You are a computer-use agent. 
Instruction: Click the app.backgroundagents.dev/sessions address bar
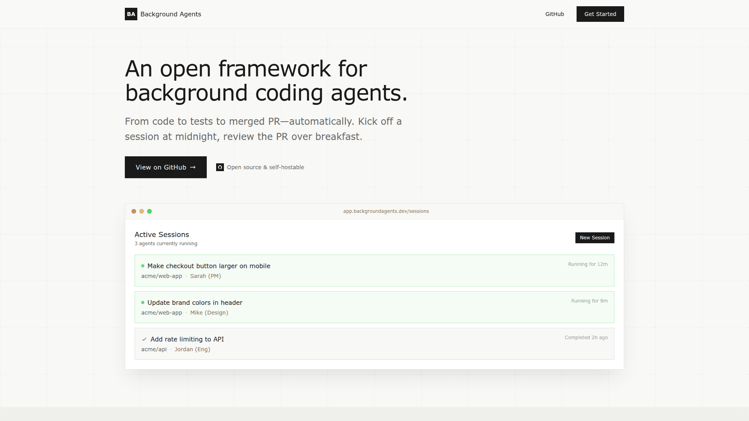pyautogui.click(x=386, y=211)
